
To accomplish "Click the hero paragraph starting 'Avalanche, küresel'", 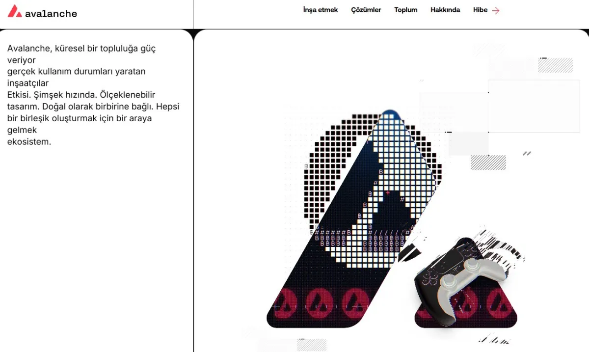I will (93, 95).
